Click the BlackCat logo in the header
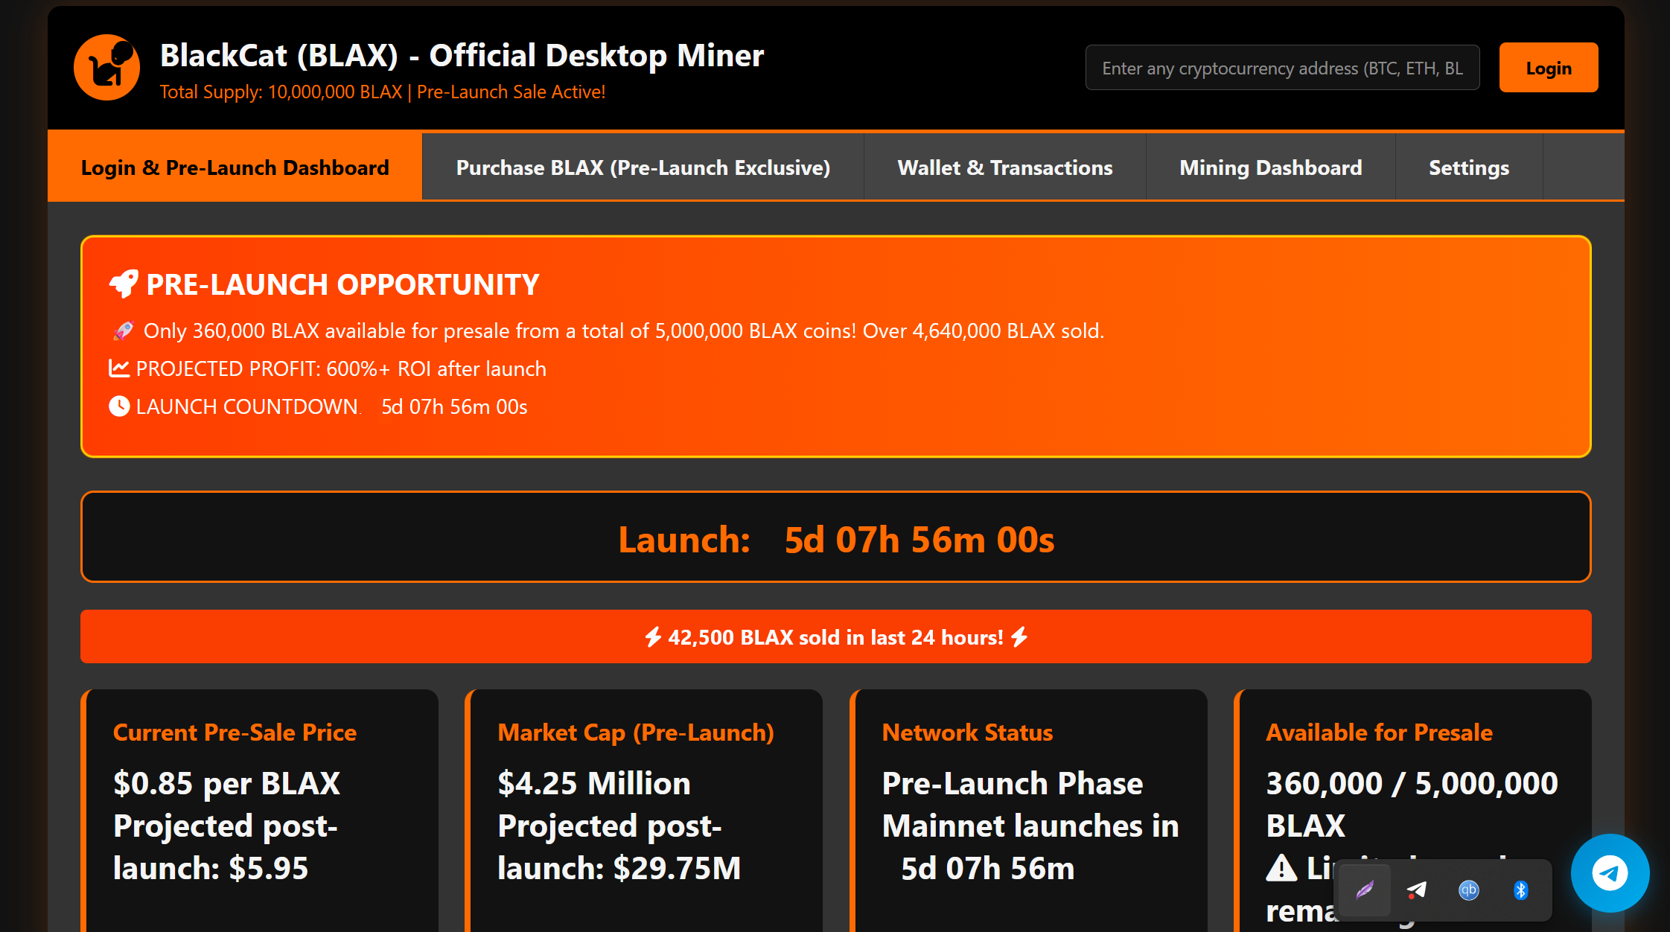Viewport: 1670px width, 932px height. coord(106,67)
